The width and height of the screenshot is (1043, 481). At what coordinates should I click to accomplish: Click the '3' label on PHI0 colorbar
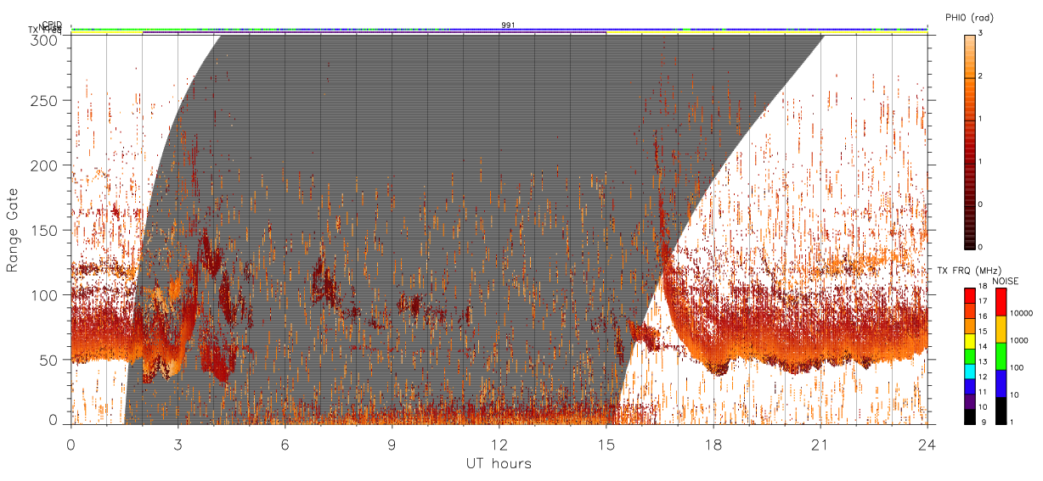click(x=981, y=34)
